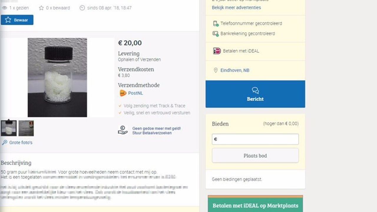The height and width of the screenshot is (212, 377).
Task: Click the saved count star icon
Action: coord(41,8)
